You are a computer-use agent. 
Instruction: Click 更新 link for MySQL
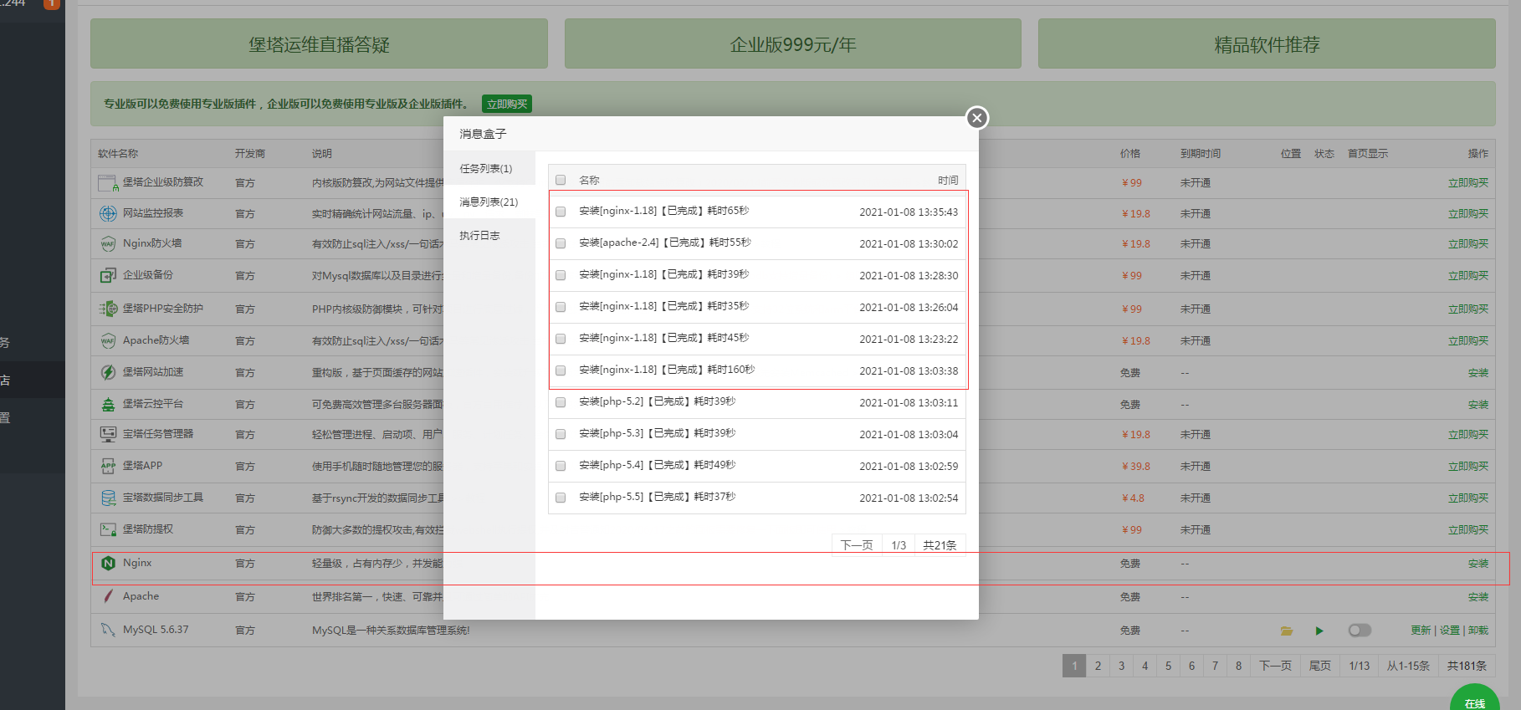coord(1421,631)
